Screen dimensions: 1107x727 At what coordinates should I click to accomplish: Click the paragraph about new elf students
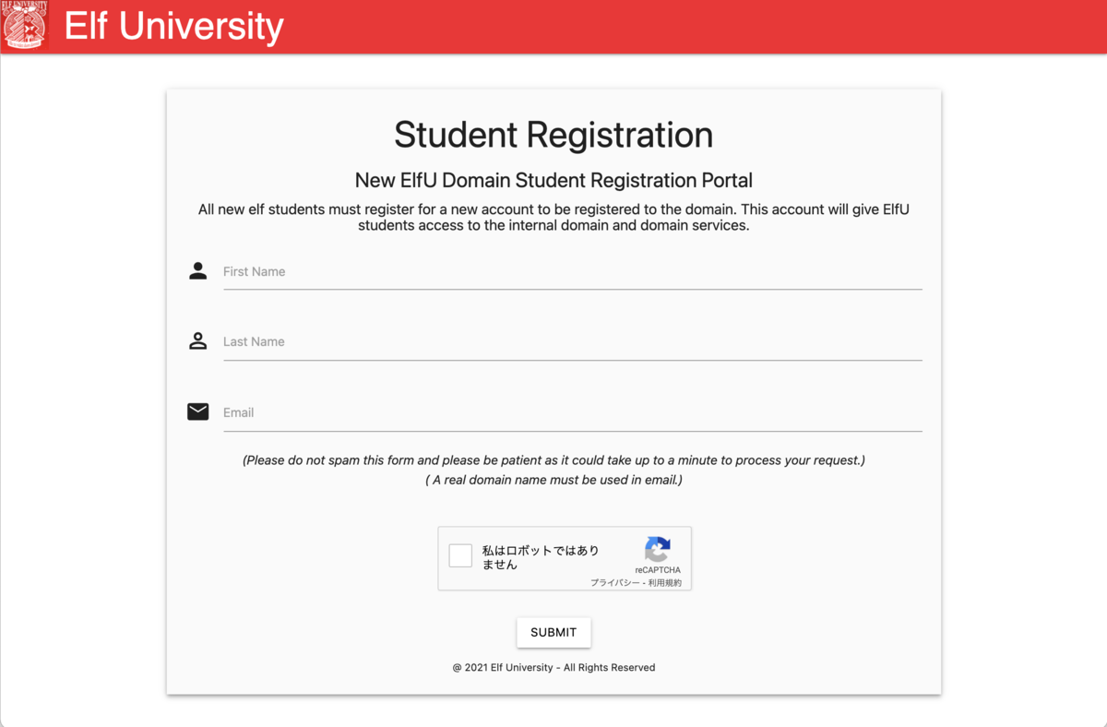click(x=553, y=218)
